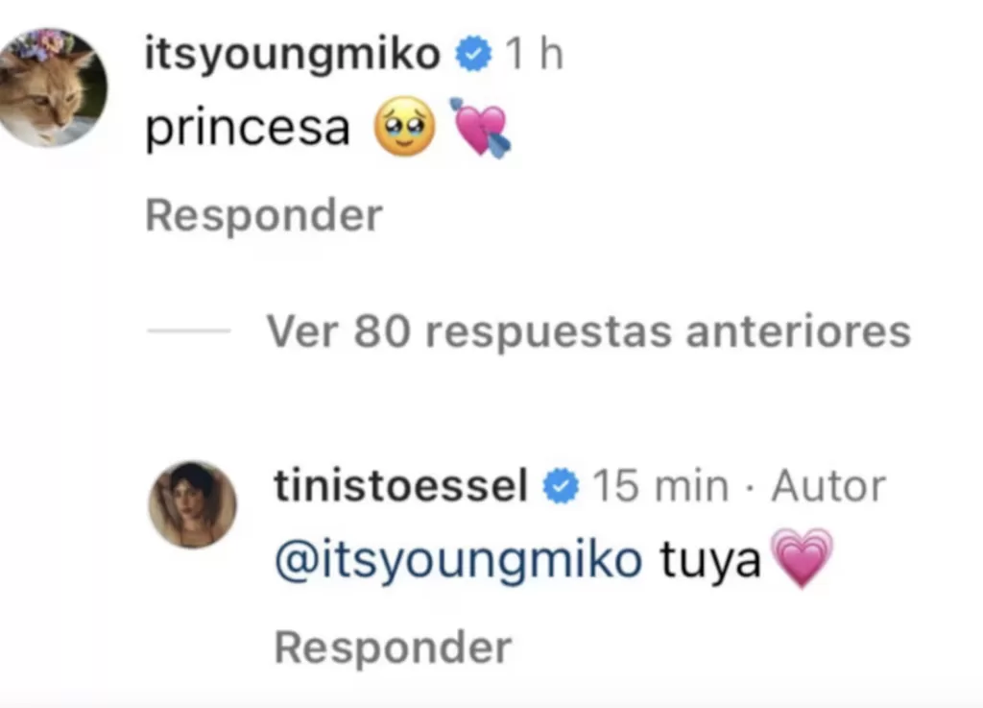Click verified badge next to itsyoungmiko

[473, 56]
